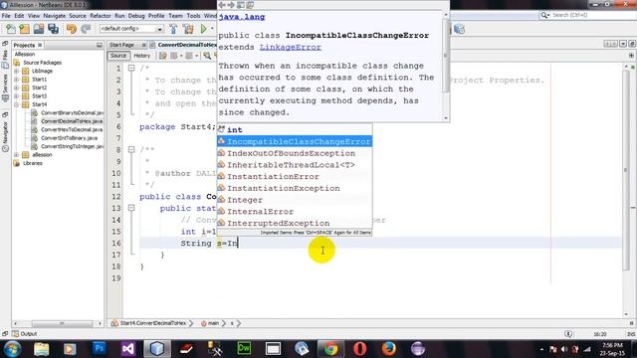Choose InterruptedException completion item
The image size is (637, 358).
(295, 223)
